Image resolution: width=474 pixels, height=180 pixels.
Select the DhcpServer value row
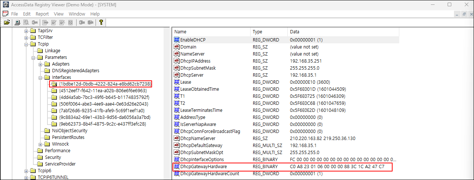tap(286, 75)
